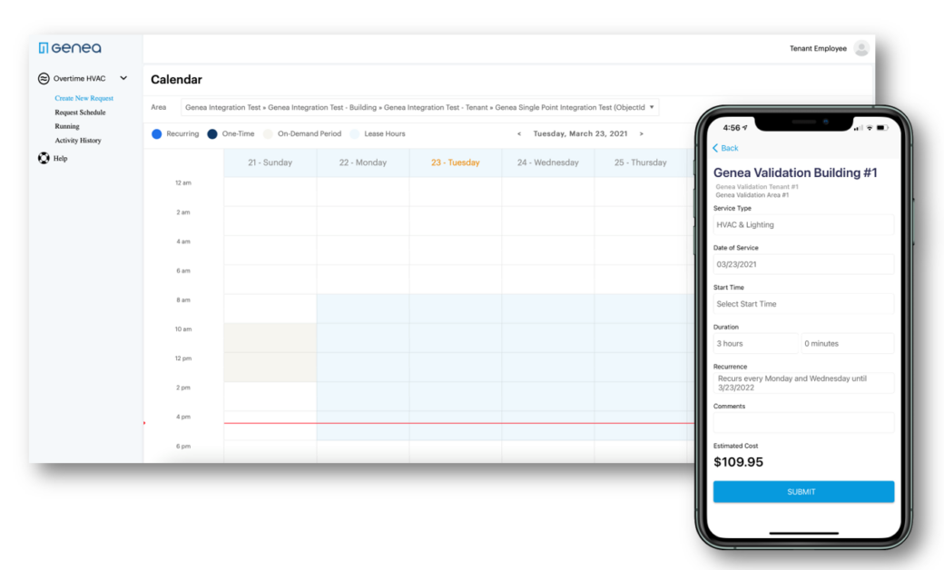Go to next day with right arrow
Image resolution: width=944 pixels, height=570 pixels.
(642, 133)
